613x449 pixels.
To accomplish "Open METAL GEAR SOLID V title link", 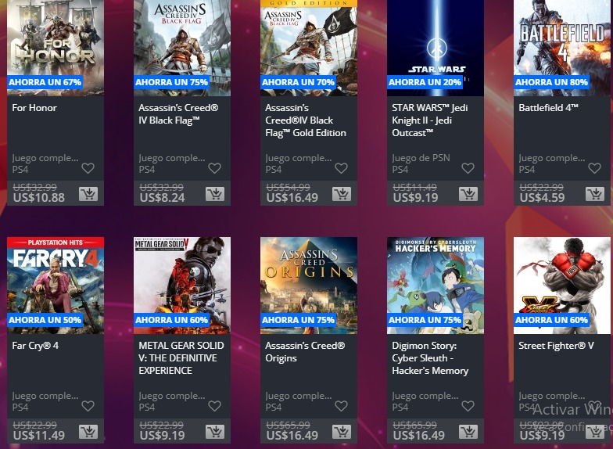I will (x=181, y=358).
